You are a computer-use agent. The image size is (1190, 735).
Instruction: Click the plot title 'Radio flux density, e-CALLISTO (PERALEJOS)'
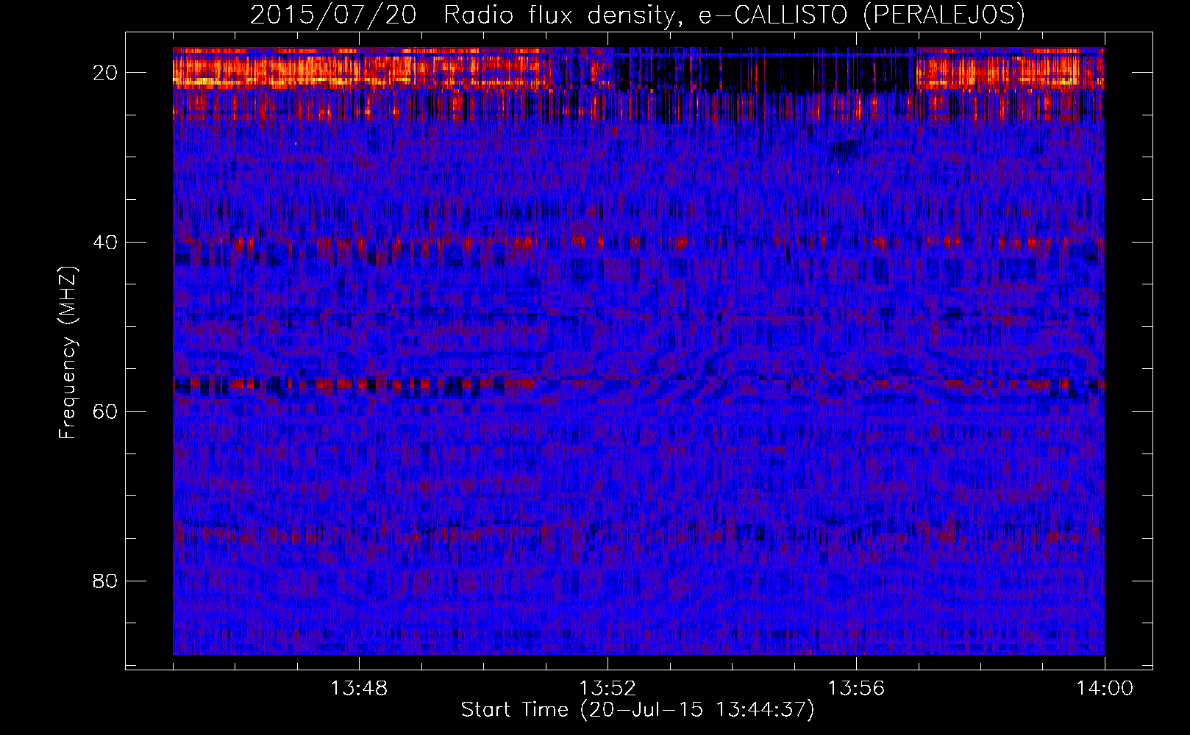coord(734,15)
